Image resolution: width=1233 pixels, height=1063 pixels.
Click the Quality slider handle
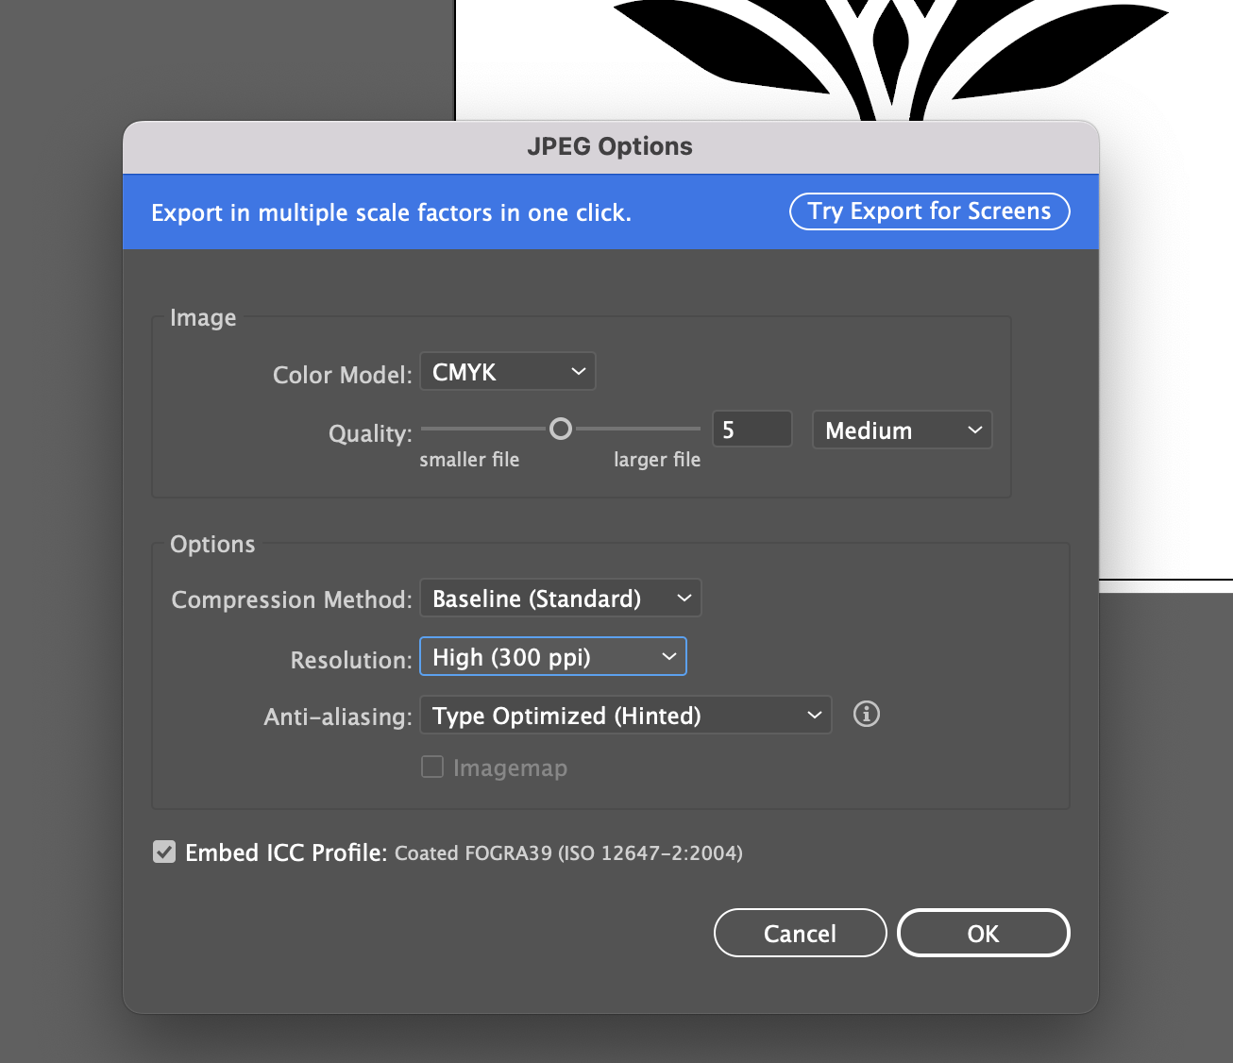click(561, 430)
